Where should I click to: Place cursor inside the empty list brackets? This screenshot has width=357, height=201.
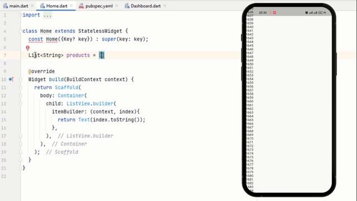click(102, 55)
